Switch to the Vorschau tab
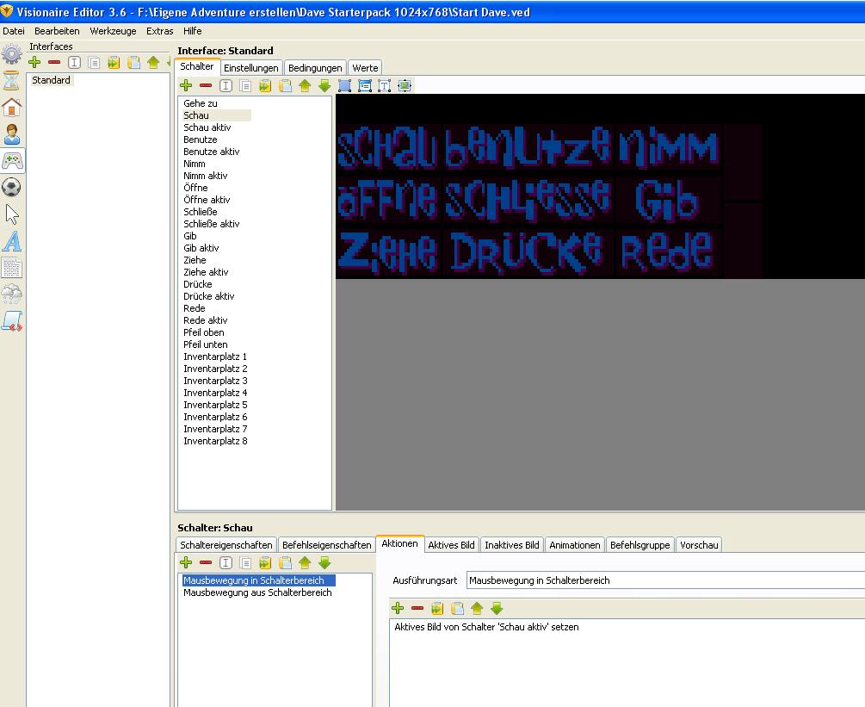The image size is (865, 707). click(x=699, y=545)
